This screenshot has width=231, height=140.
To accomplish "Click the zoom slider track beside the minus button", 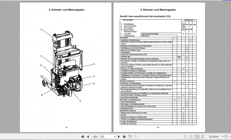I will tap(230, 137).
